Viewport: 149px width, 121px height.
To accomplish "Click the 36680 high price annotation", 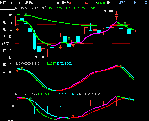I will tap(108, 11).
